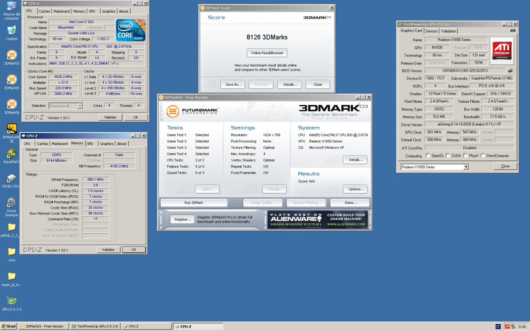
Task: Open the Sensors tab in GPU-Z
Action: tap(432, 31)
